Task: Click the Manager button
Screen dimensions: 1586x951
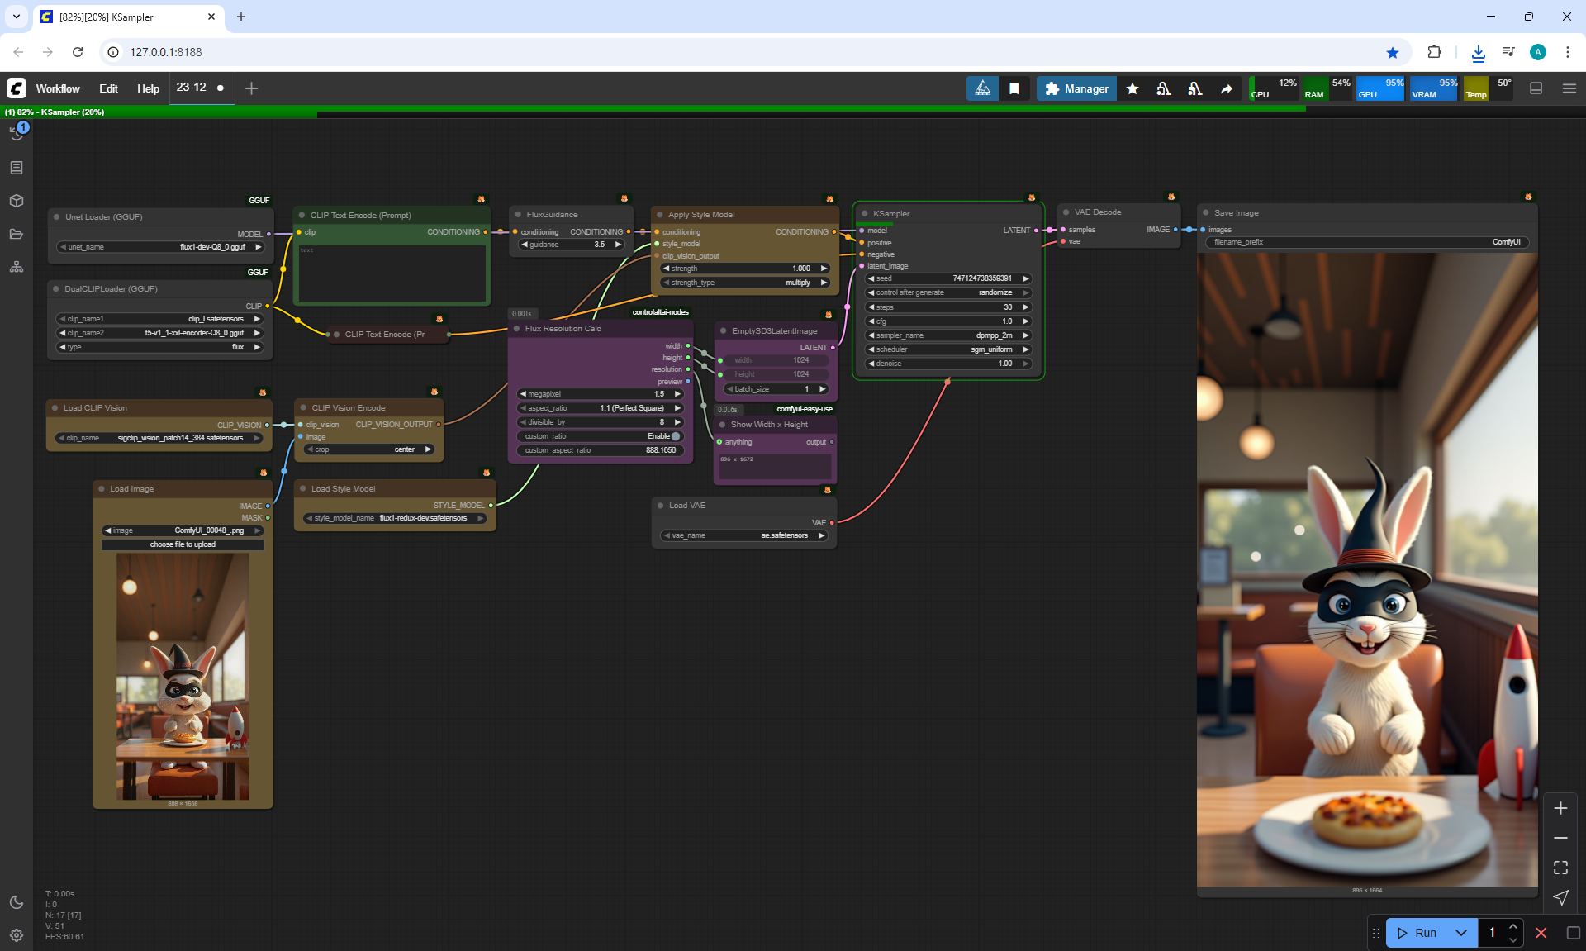Action: pos(1076,88)
